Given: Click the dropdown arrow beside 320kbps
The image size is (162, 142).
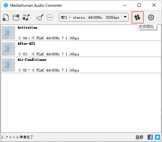Looking at the screenshot, I should (x=125, y=17).
